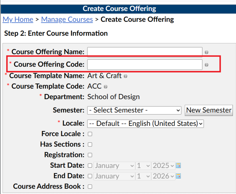Open the Manage Courses breadcrumb link
The width and height of the screenshot is (236, 194).
[67, 20]
